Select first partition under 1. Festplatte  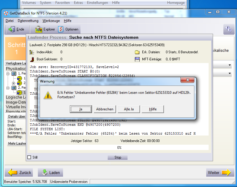click(20, 78)
